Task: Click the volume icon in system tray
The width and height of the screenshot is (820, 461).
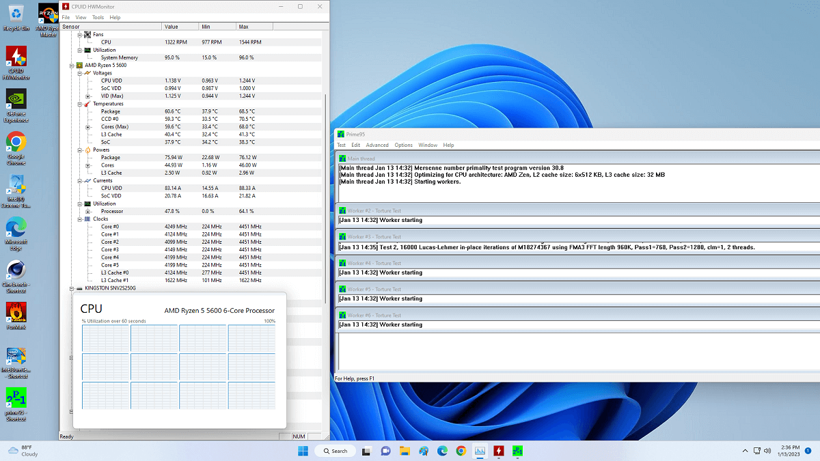Action: pyautogui.click(x=768, y=451)
